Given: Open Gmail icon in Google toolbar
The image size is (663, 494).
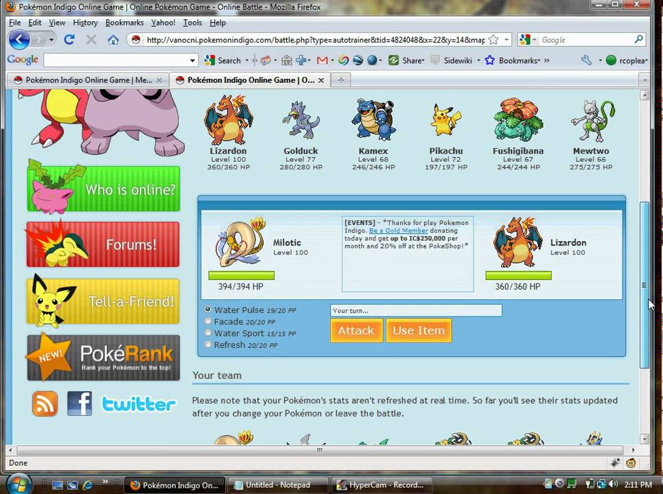Looking at the screenshot, I should [x=322, y=61].
